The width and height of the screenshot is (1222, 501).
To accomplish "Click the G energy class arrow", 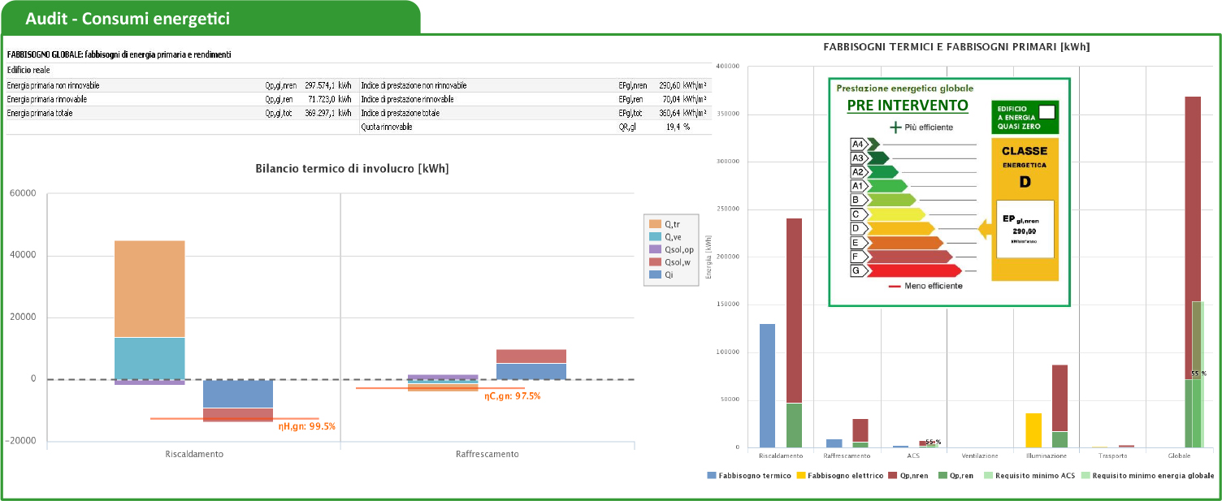I will pyautogui.click(x=906, y=270).
